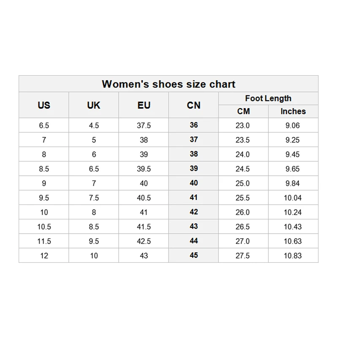Click the Women's shoes size chart title
This screenshot has height=338, width=338.
tap(168, 84)
